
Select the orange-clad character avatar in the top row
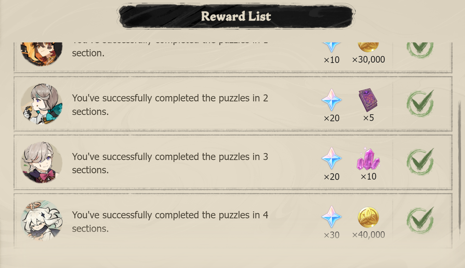tap(41, 54)
